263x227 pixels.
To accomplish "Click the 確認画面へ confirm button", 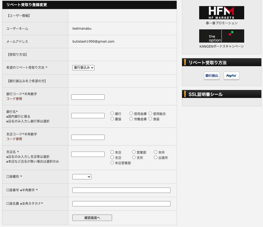I will point(92,218).
